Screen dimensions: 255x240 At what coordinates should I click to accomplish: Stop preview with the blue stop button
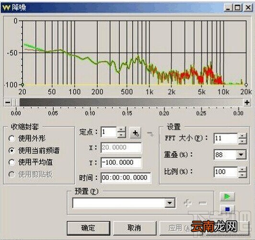pos(227,209)
